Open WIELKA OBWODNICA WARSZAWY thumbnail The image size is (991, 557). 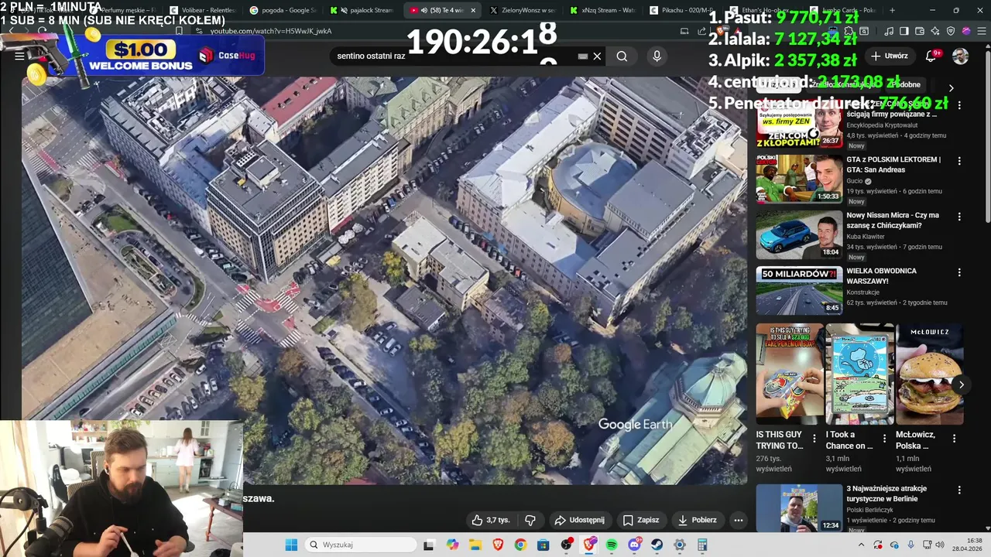point(799,290)
